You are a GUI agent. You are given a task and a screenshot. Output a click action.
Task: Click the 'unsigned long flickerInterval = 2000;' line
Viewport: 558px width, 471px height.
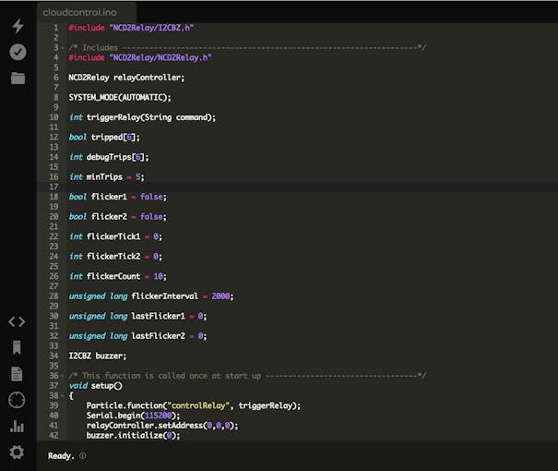pyautogui.click(x=151, y=296)
